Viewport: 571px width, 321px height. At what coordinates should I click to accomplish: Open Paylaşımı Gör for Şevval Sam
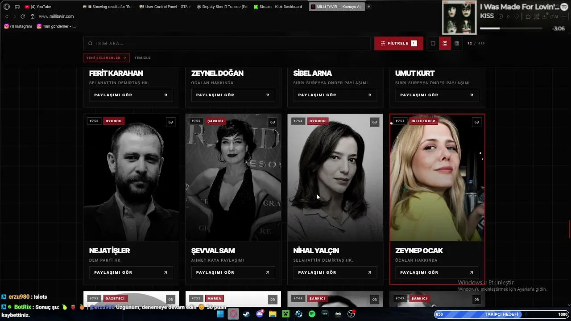tap(233, 272)
